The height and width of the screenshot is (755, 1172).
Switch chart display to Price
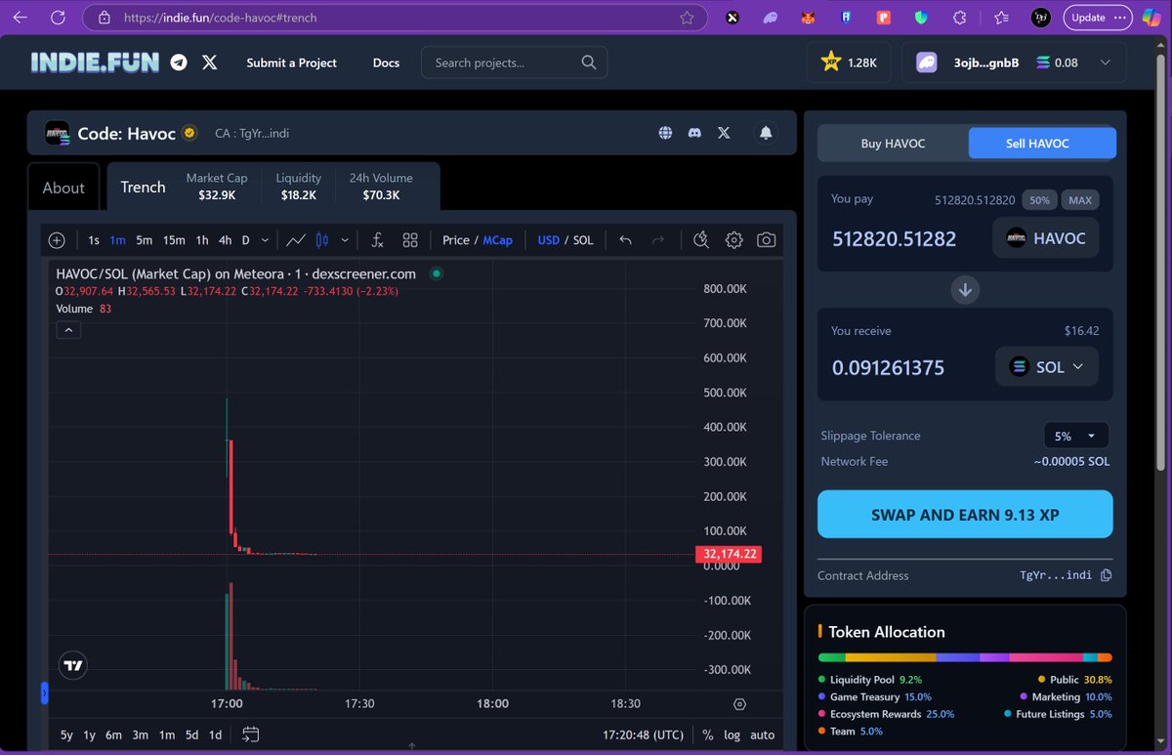pyautogui.click(x=456, y=240)
